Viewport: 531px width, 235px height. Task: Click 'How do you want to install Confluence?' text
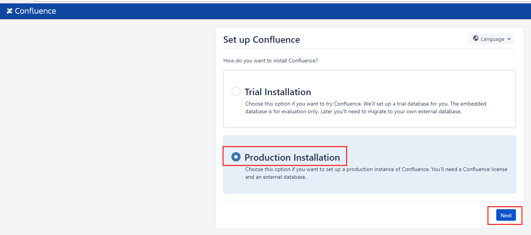(270, 60)
